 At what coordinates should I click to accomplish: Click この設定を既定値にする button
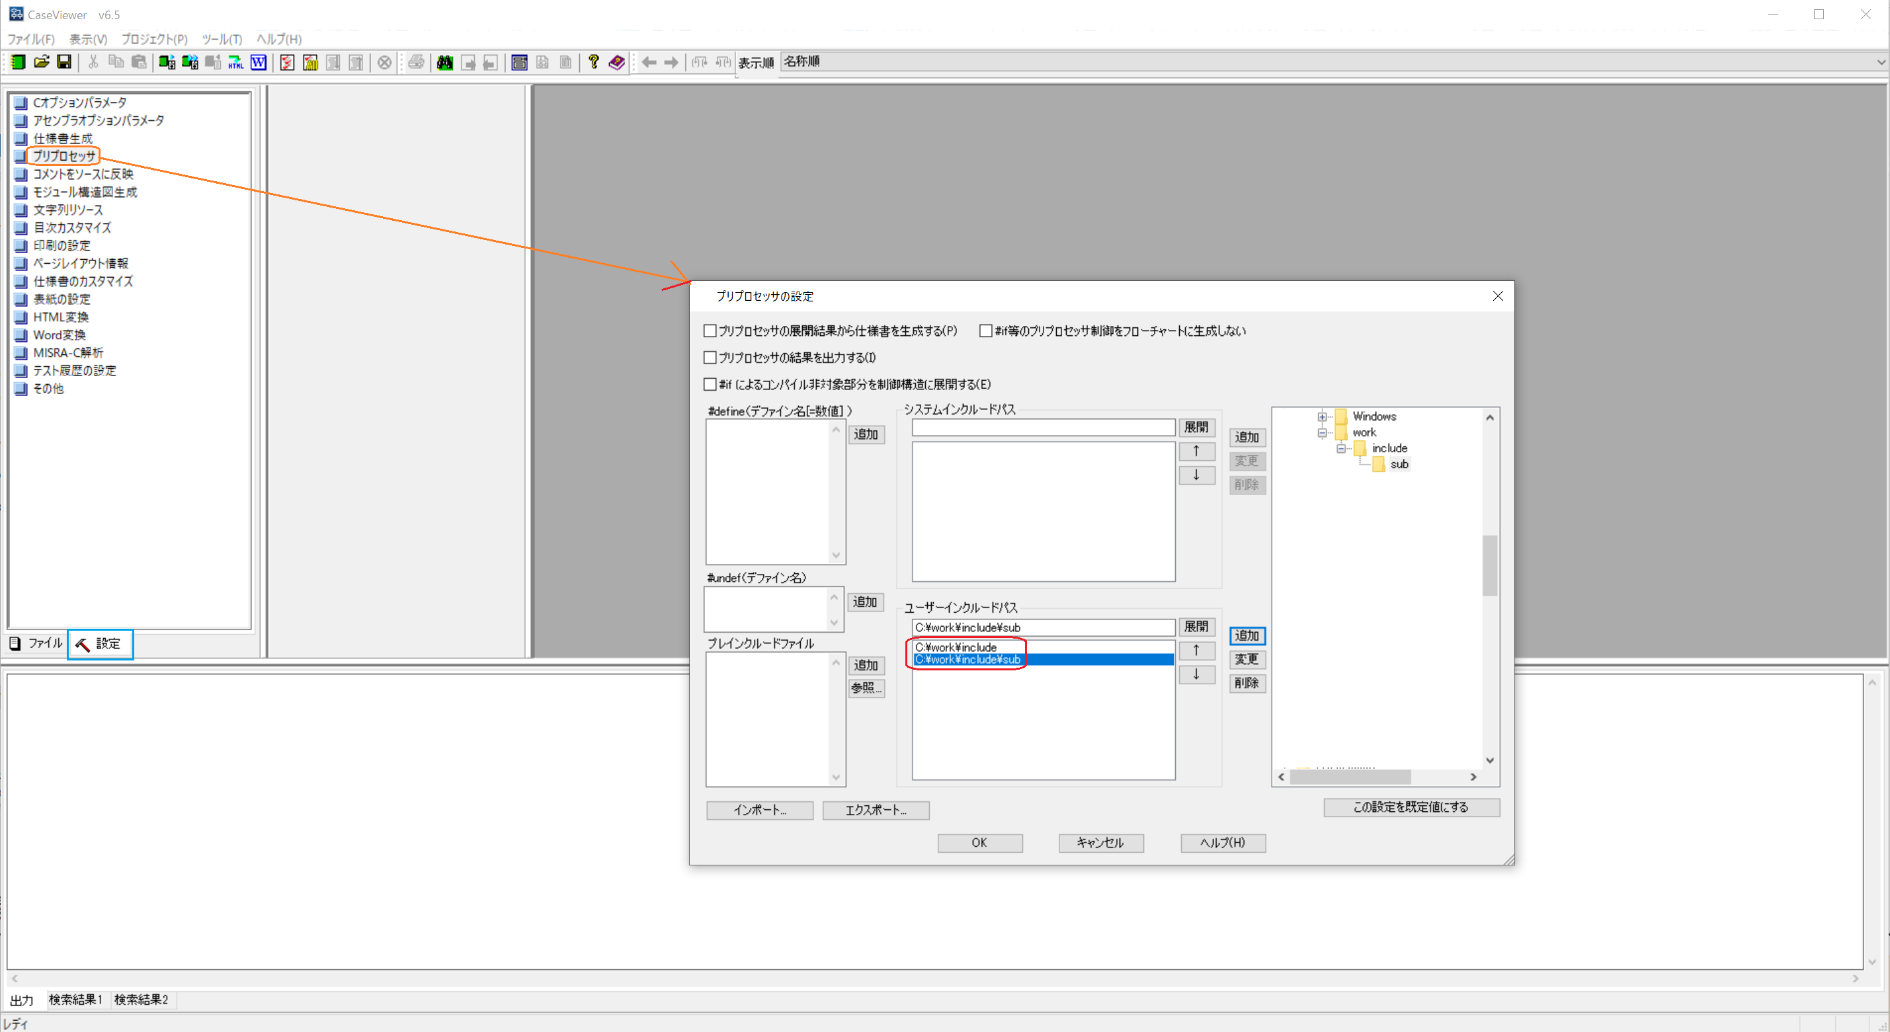point(1411,808)
